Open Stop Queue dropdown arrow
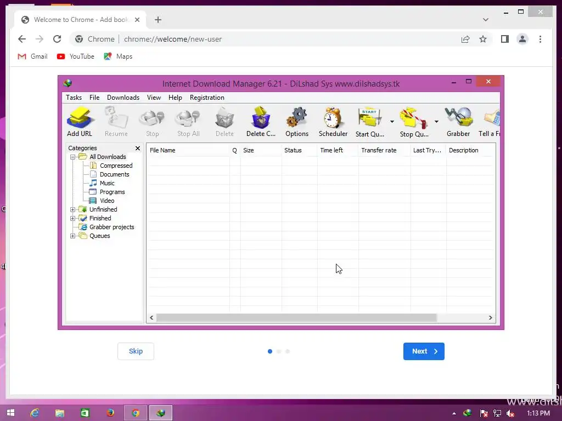This screenshot has height=421, width=562. (436, 122)
